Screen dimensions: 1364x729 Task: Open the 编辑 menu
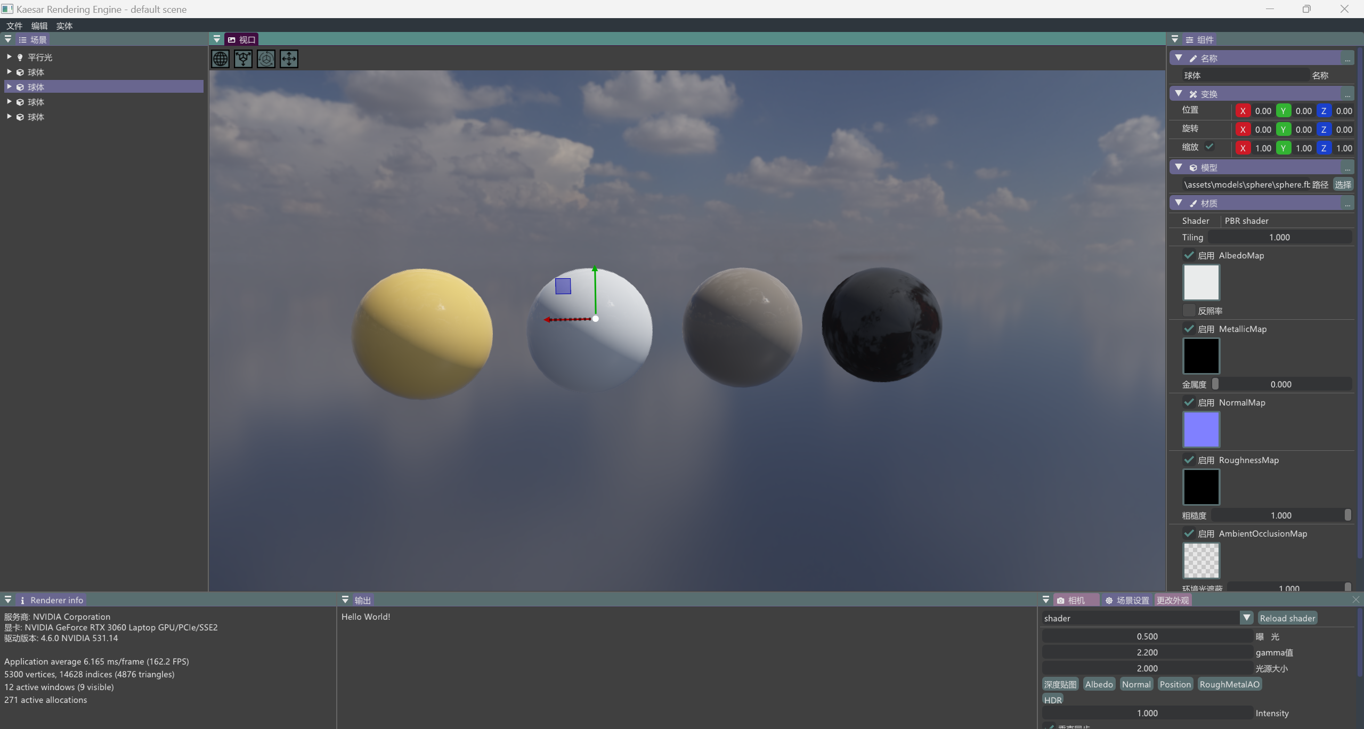(x=39, y=26)
